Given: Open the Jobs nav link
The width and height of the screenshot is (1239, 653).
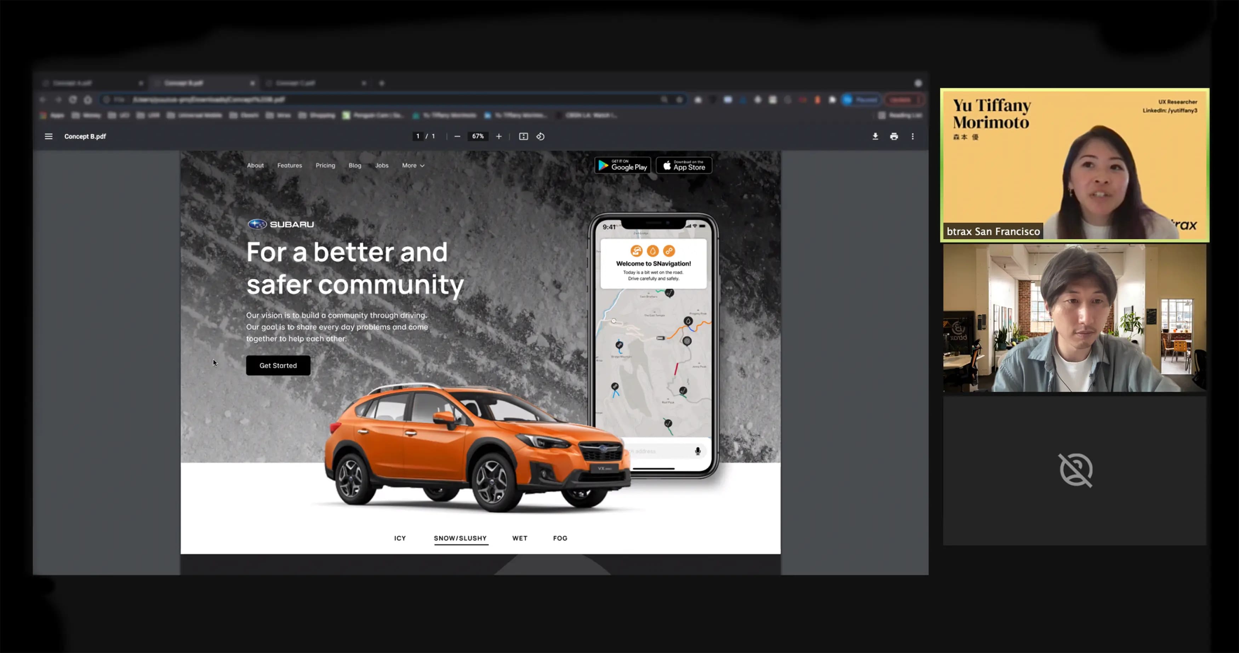Looking at the screenshot, I should 382,165.
